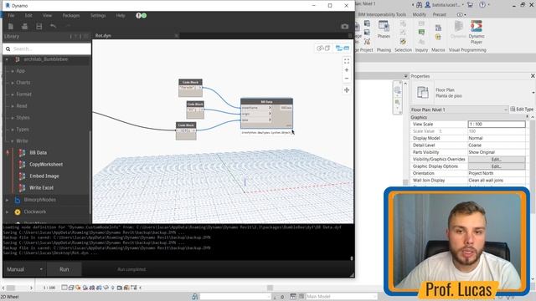The height and width of the screenshot is (301, 536).
Task: Click Edit button for Visibility/Graphics Overrides
Action: pyautogui.click(x=497, y=160)
